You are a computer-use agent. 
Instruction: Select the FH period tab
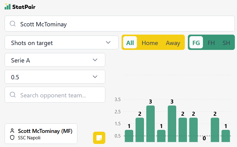pyautogui.click(x=211, y=43)
